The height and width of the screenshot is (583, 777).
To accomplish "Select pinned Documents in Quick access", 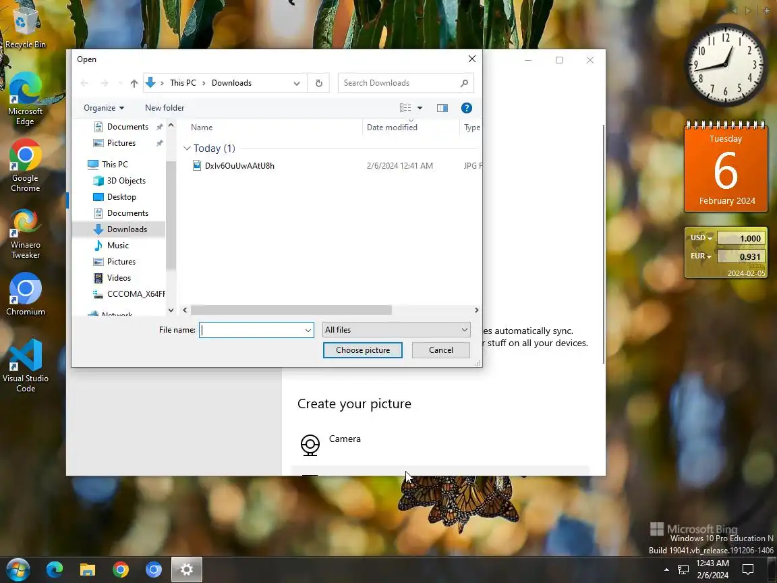I will coord(127,127).
